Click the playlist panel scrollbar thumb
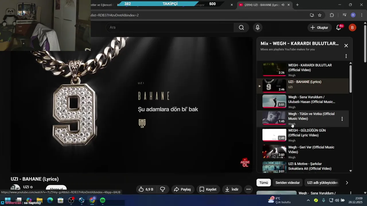Image resolution: width=367 pixels, height=206 pixels. (x=350, y=79)
